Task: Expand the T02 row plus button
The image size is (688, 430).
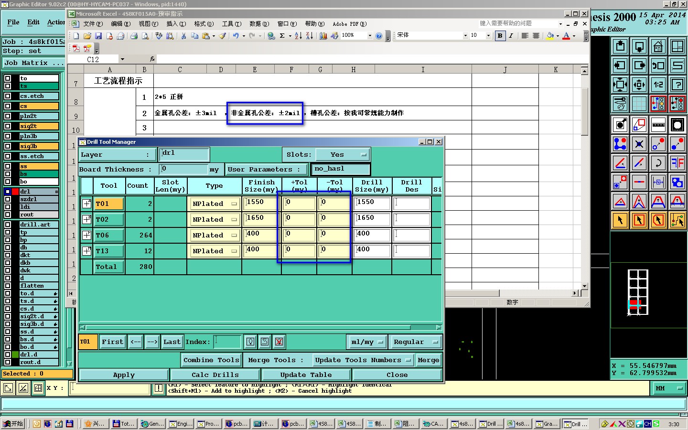Action: coord(87,220)
